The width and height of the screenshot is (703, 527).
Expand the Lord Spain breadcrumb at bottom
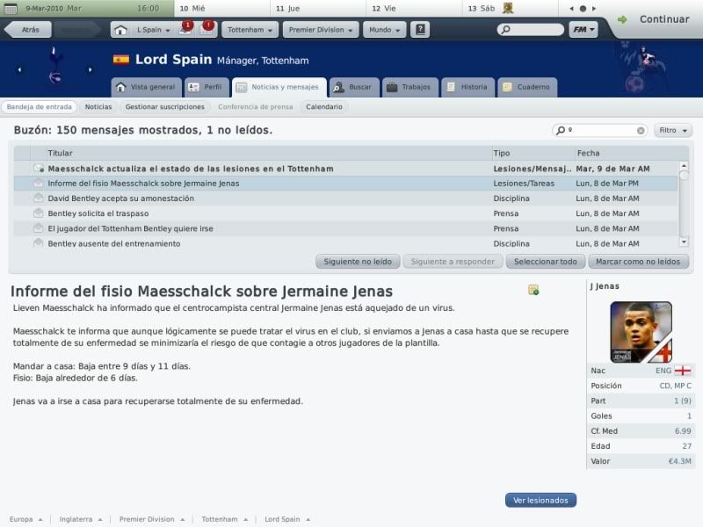pos(287,519)
